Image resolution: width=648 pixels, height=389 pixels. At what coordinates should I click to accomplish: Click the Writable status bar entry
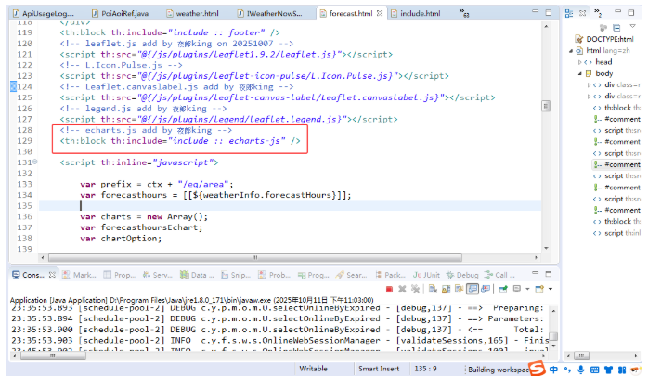313,369
